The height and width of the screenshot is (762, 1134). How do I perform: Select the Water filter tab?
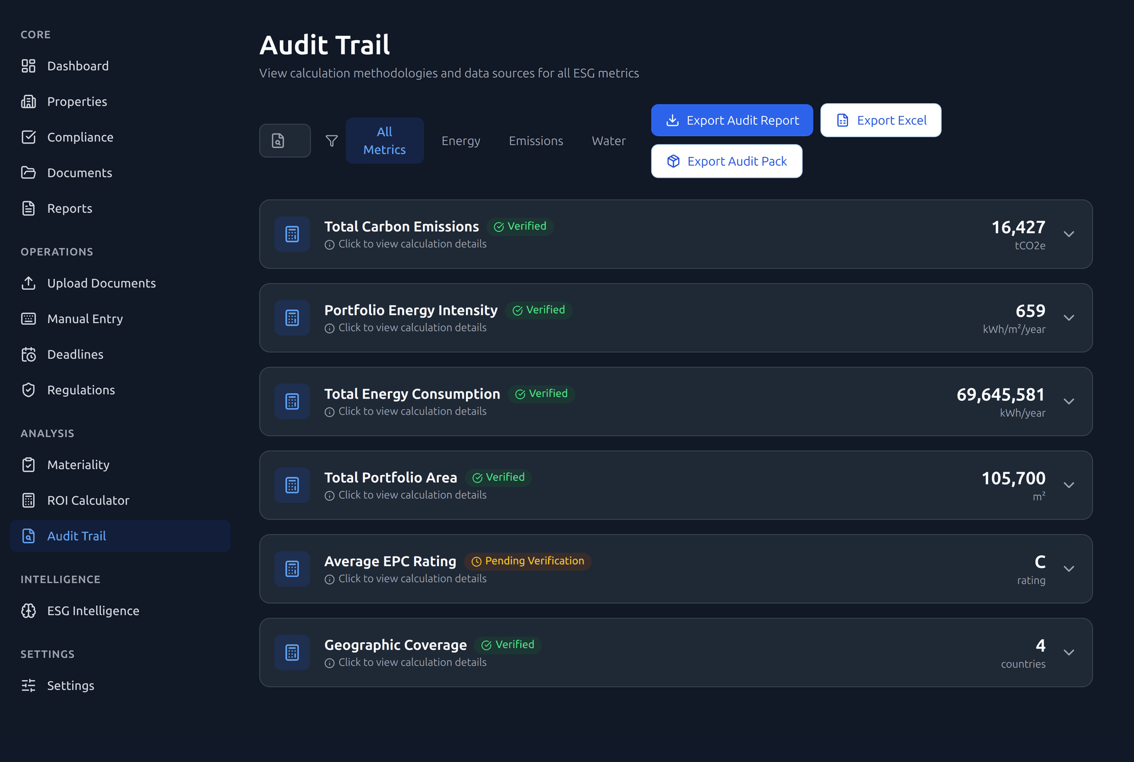point(608,141)
